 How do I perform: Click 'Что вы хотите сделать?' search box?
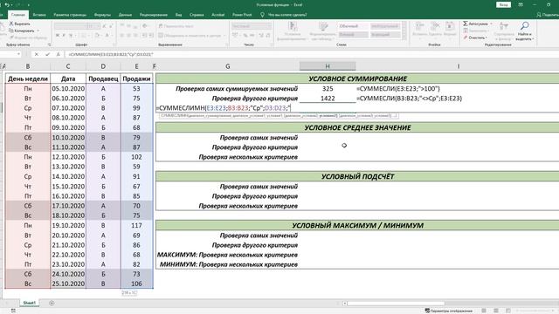(x=287, y=15)
